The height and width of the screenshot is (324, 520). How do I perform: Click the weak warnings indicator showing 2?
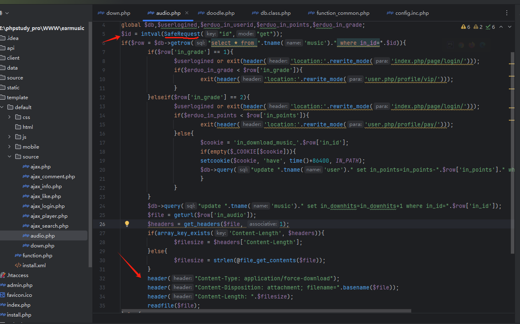click(478, 27)
